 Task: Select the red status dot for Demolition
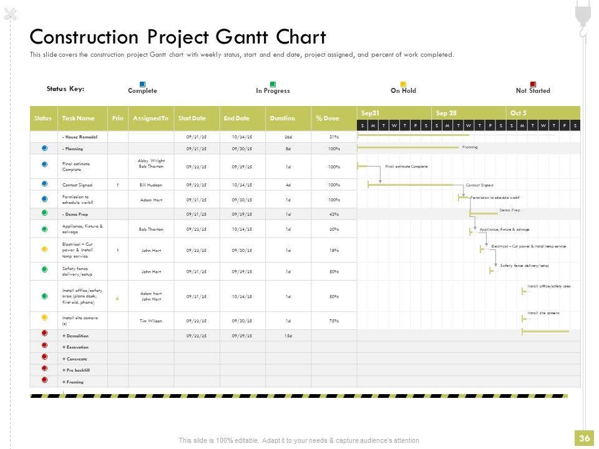pyautogui.click(x=44, y=333)
